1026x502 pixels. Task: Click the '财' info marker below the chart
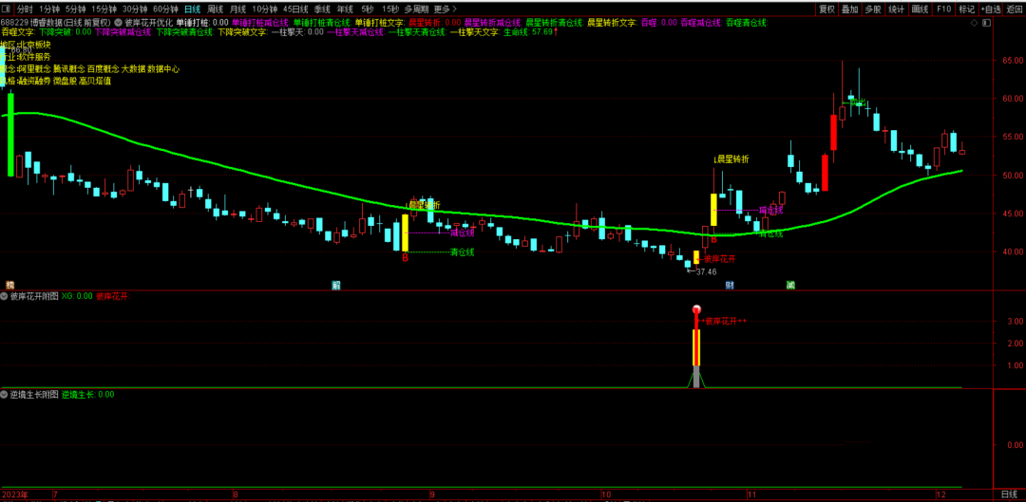(729, 285)
